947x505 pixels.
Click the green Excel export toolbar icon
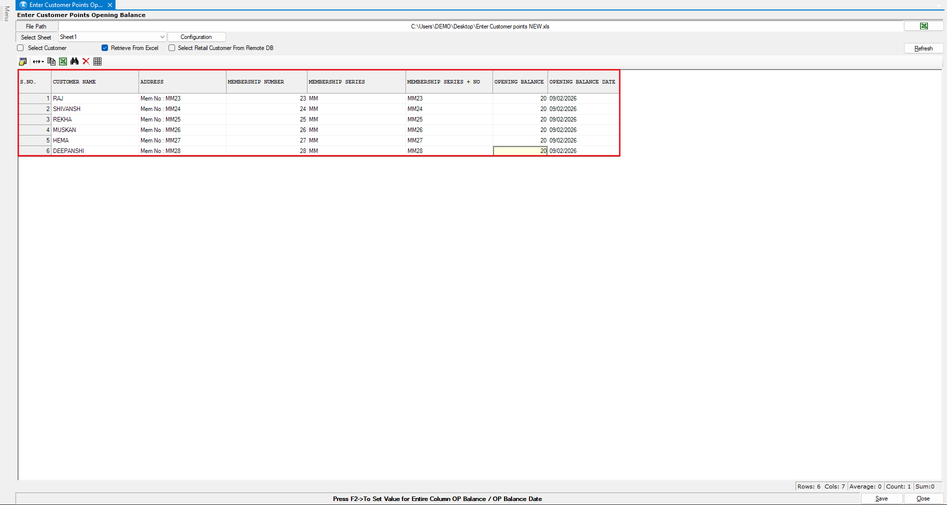(x=63, y=61)
